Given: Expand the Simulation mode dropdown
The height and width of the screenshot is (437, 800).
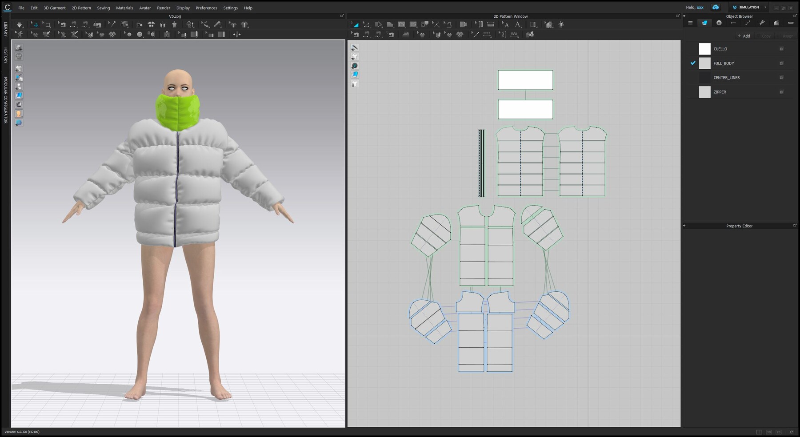Looking at the screenshot, I should point(765,7).
